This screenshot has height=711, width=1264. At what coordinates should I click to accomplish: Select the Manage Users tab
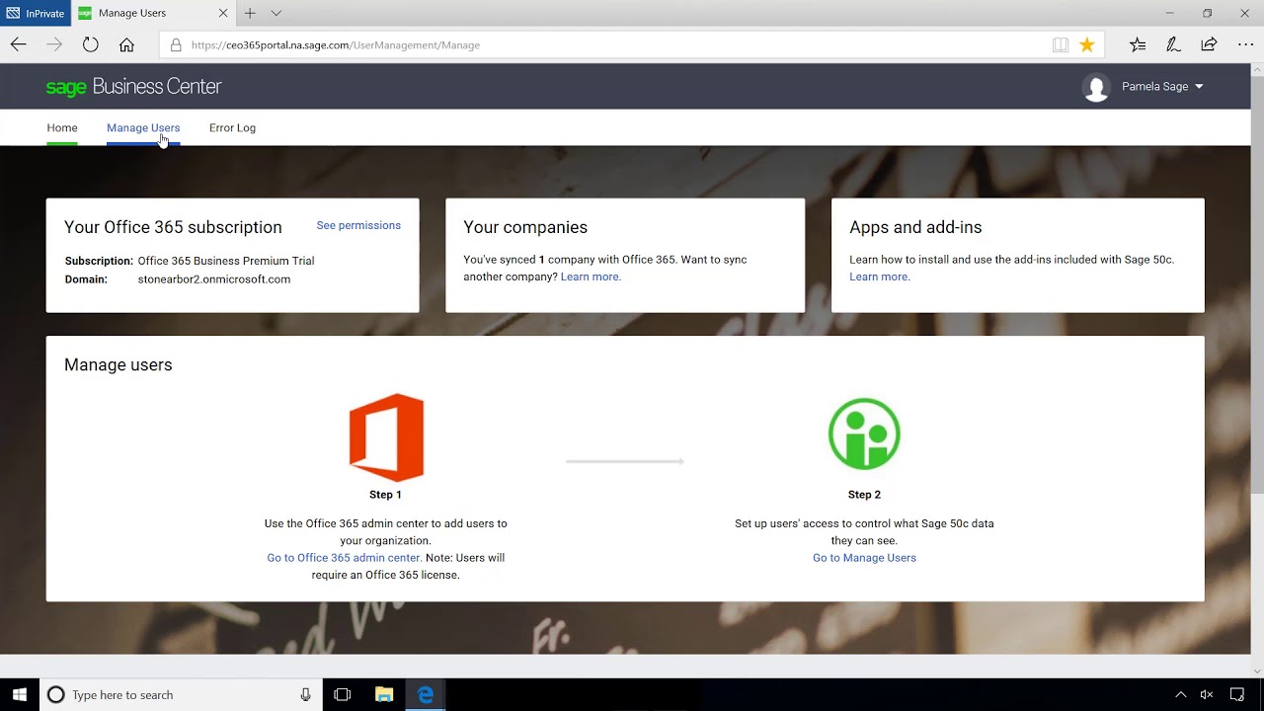(143, 127)
